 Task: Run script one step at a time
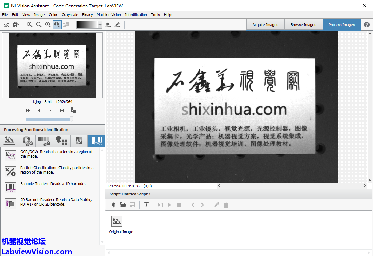click(160, 205)
